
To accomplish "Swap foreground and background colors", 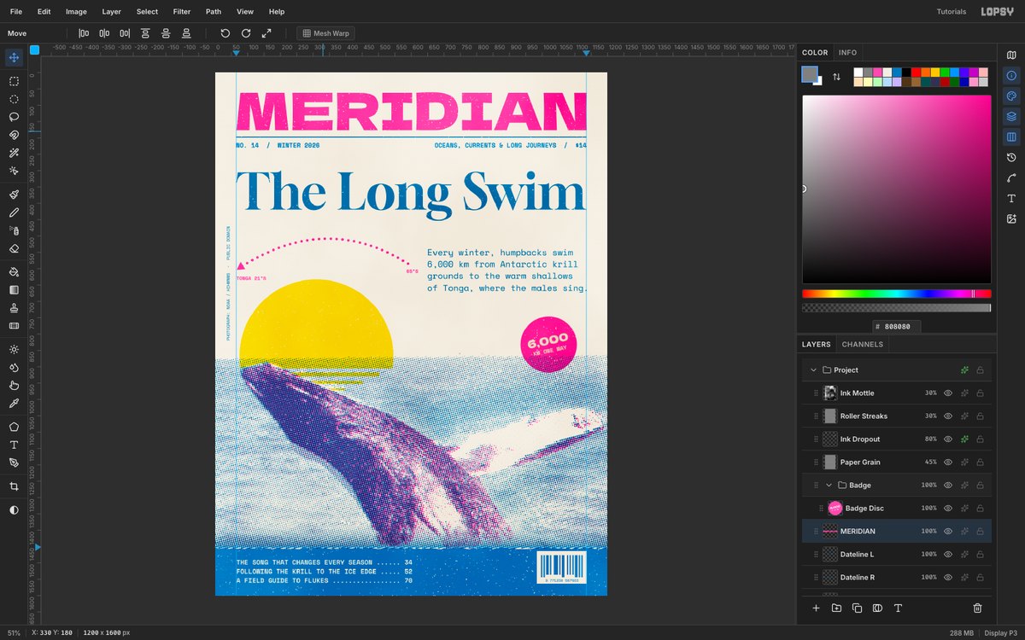I will (x=836, y=77).
